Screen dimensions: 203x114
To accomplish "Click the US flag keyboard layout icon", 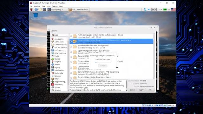I will click(x=174, y=9).
